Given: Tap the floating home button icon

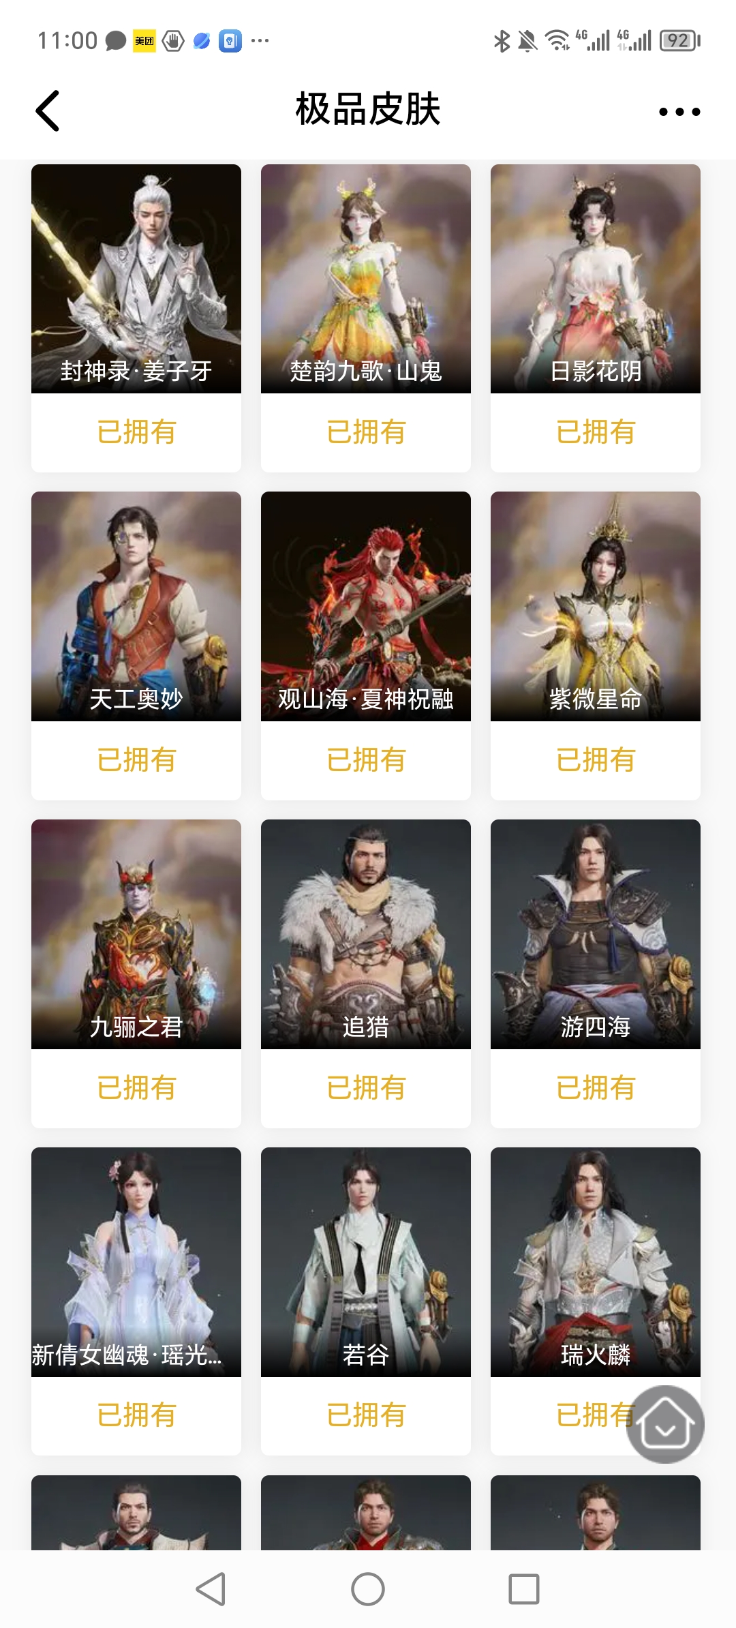Looking at the screenshot, I should click(665, 1424).
